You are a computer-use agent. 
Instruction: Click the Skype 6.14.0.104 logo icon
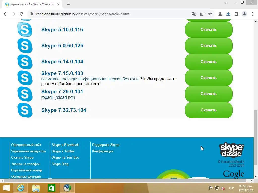point(25,62)
